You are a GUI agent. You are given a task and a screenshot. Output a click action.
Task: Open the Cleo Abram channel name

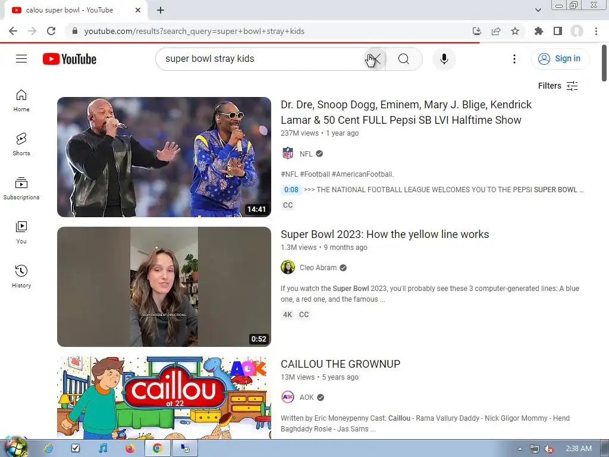[318, 268]
